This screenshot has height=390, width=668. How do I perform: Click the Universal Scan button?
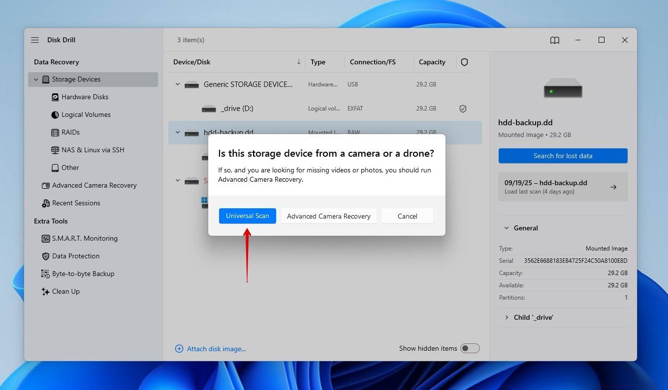(247, 216)
